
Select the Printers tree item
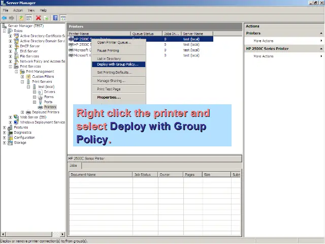click(50, 107)
